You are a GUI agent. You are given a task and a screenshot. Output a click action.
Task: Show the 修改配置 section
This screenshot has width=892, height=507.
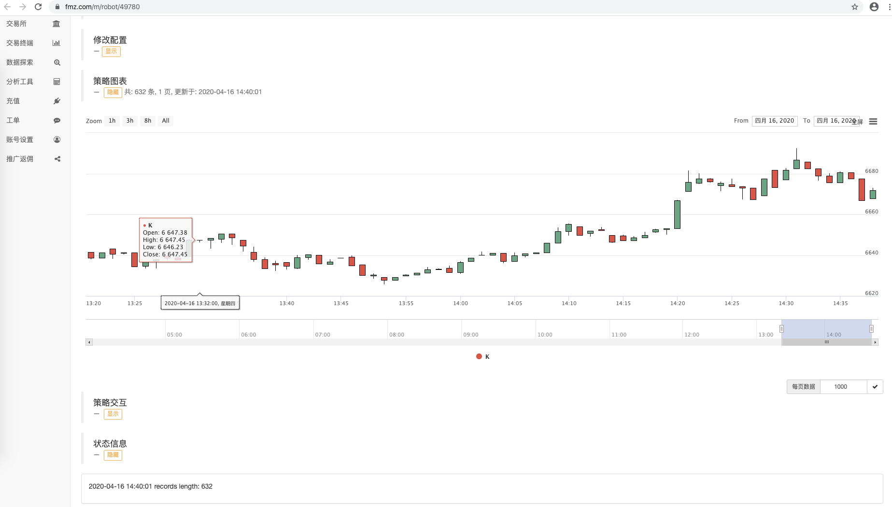(111, 51)
